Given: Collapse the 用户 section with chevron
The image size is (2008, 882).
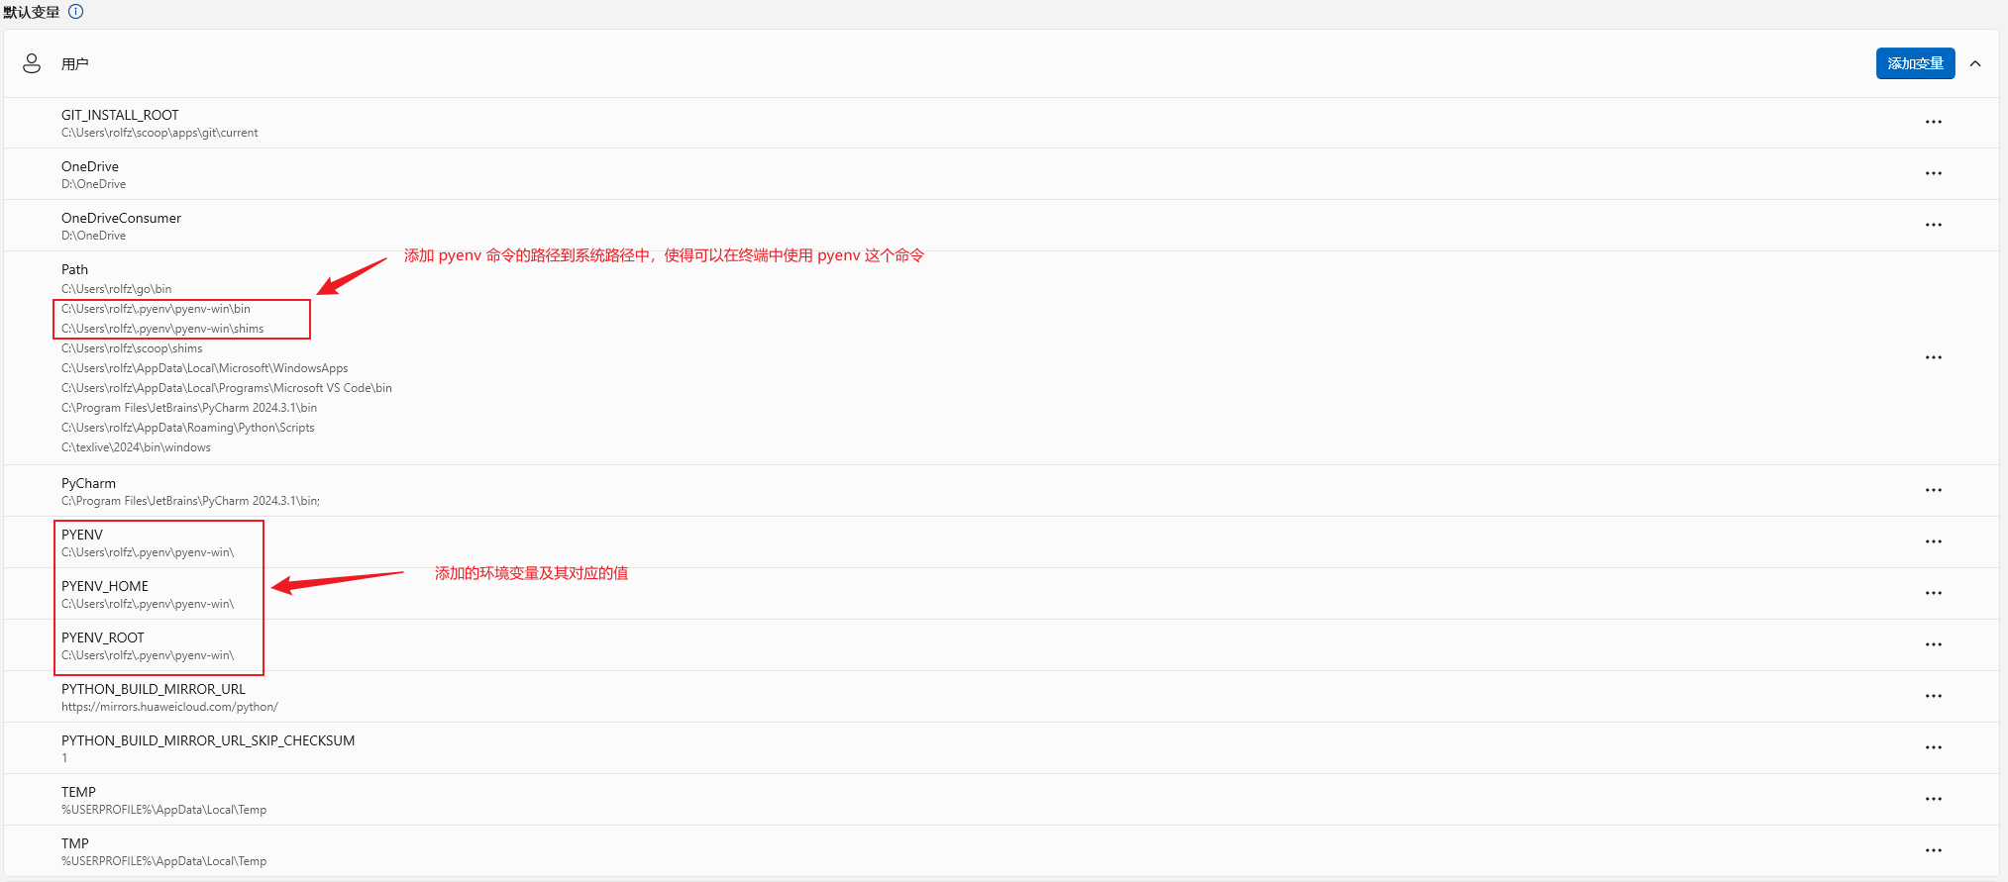Looking at the screenshot, I should (x=1974, y=63).
